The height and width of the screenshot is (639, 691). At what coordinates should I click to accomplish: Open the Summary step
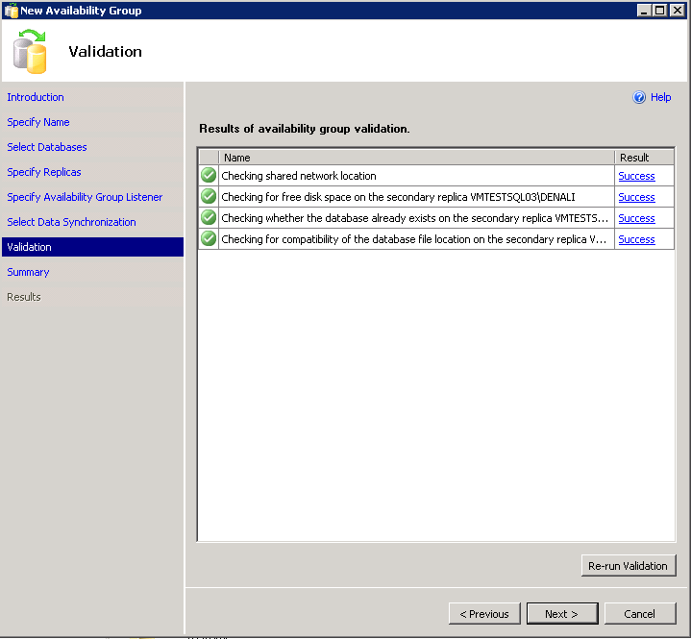point(28,272)
